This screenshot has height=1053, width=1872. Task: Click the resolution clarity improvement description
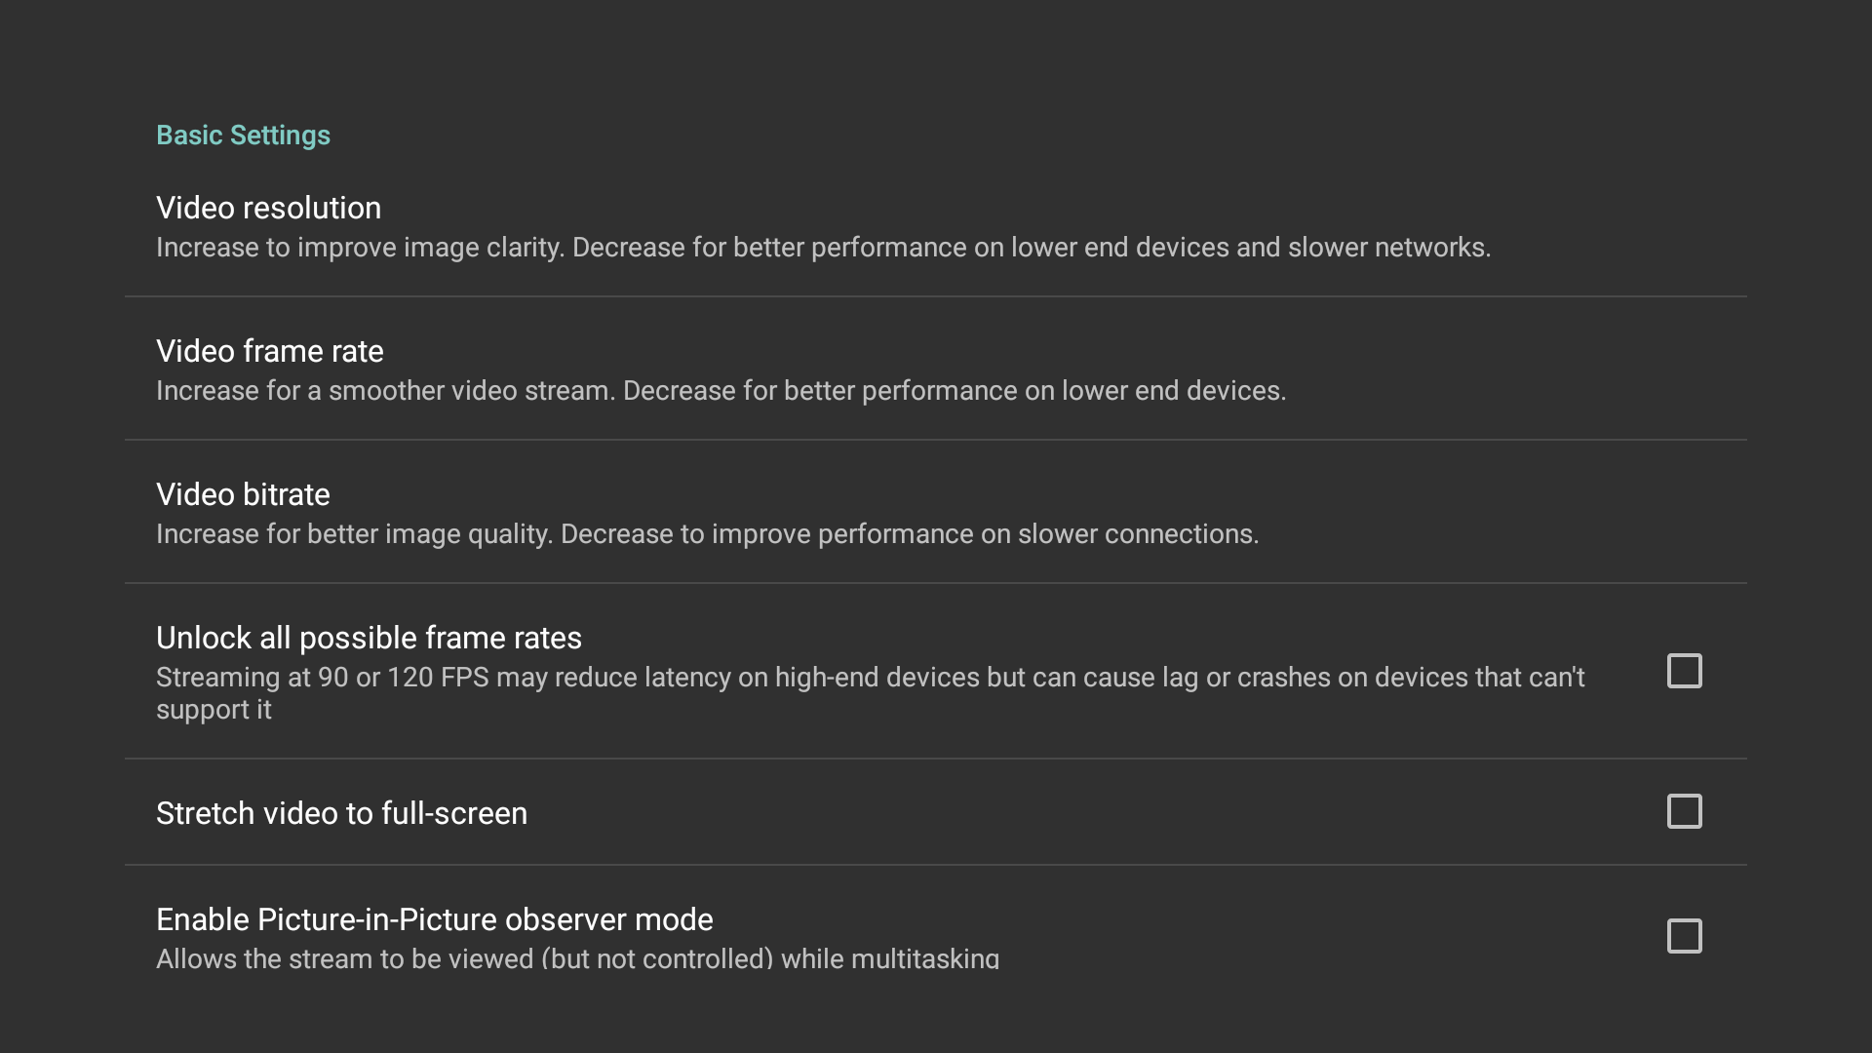[823, 248]
